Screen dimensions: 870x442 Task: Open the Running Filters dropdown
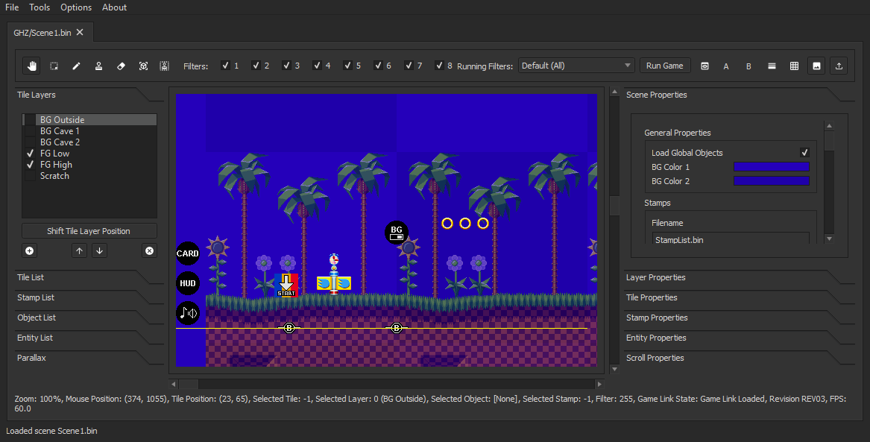coord(576,66)
